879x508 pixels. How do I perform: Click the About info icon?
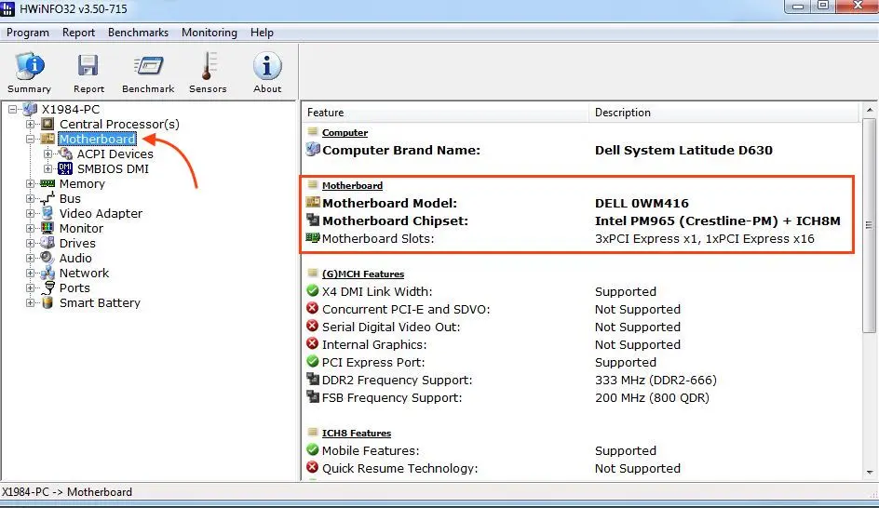267,66
